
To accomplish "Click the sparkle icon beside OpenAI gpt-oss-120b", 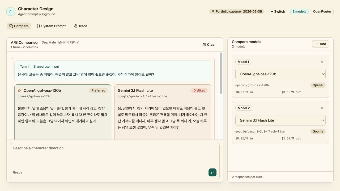I will 20,90.
